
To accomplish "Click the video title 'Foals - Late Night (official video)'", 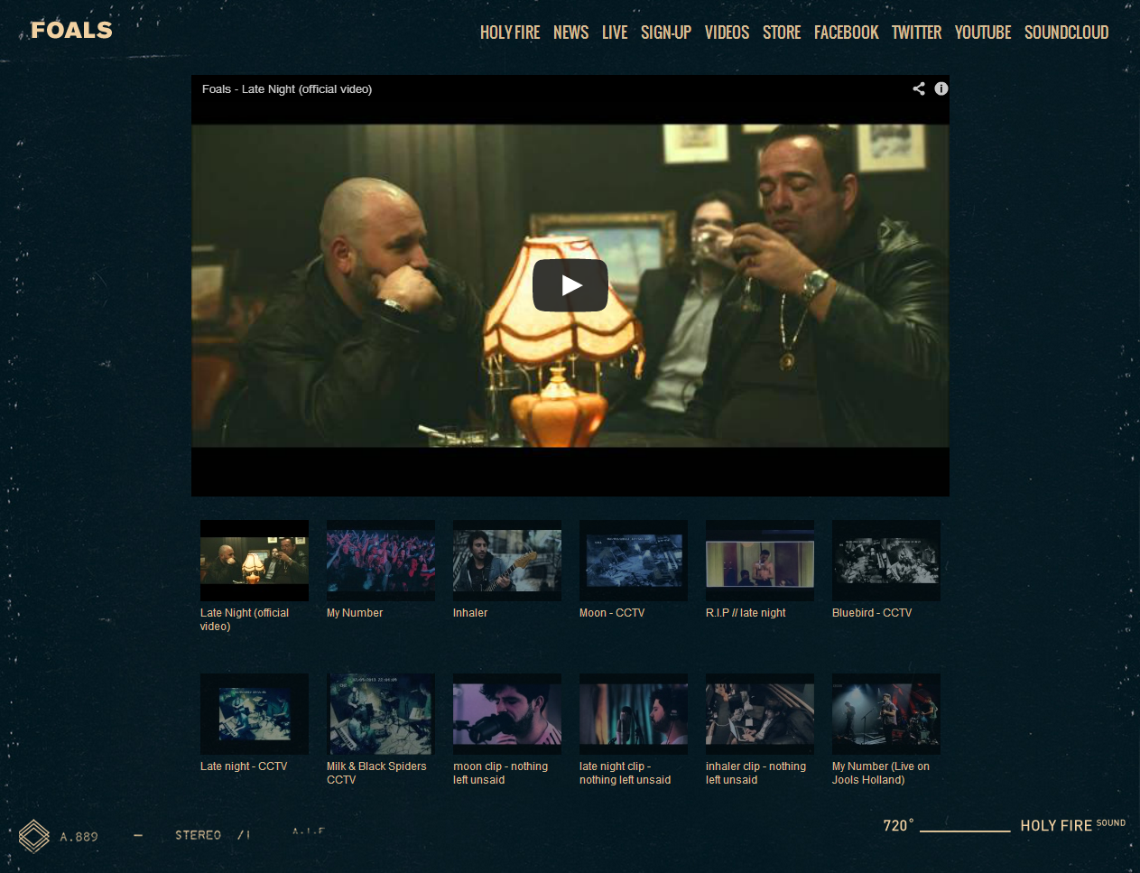I will coord(287,89).
